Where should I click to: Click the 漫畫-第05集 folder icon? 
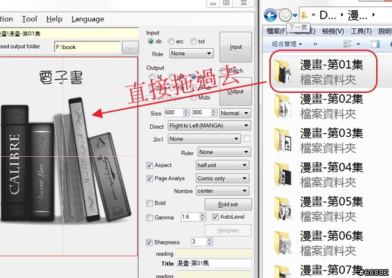click(283, 209)
